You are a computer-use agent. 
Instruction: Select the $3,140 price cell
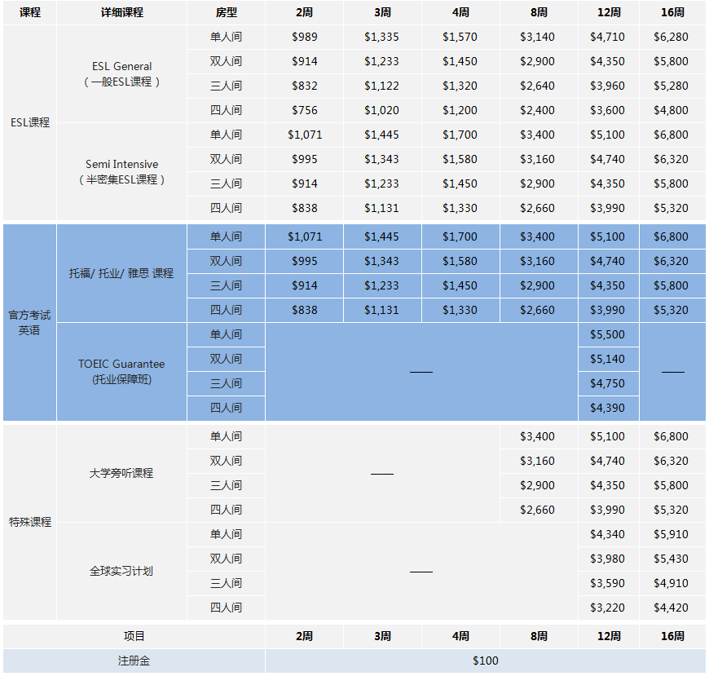point(538,37)
